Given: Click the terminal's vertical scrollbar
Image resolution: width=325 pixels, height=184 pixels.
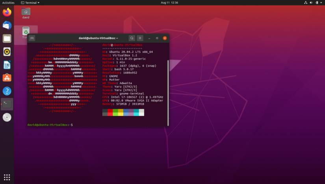Looking at the screenshot, I should pyautogui.click(x=168, y=90).
